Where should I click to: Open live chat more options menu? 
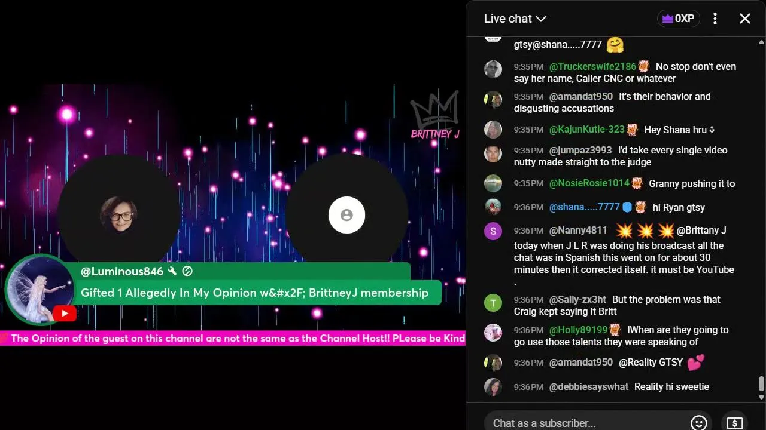coord(715,19)
